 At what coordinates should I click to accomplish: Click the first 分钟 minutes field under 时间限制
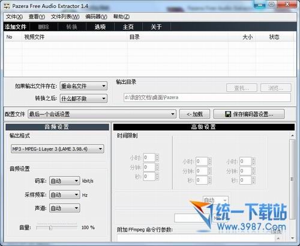(x=149, y=167)
